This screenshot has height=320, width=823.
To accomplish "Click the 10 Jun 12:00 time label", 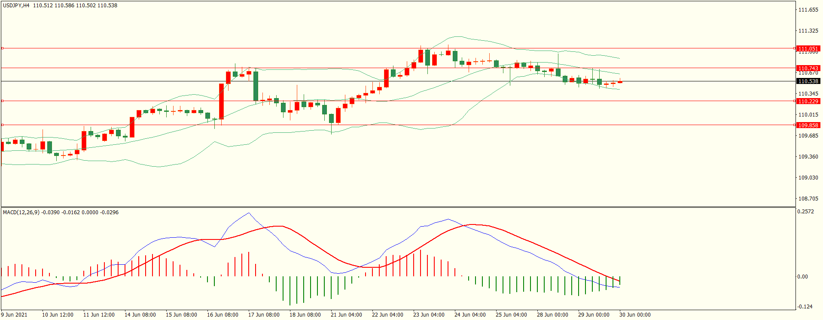I will 58,315.
